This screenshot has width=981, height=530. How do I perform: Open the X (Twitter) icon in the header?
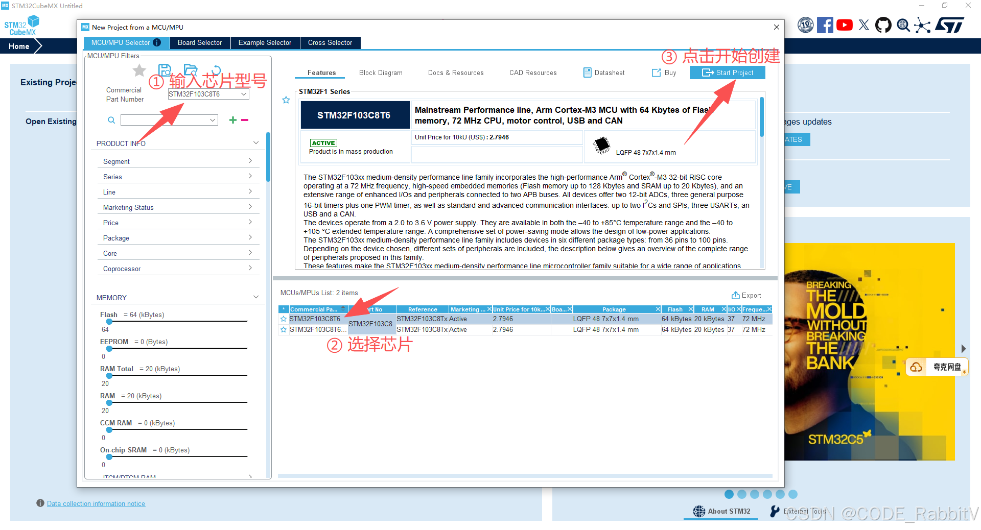click(863, 25)
